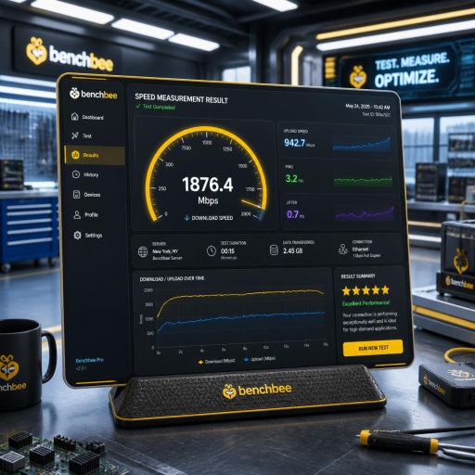Screen dimensions: 475x475
Task: Click the Data Transferred database icon
Action: [274, 250]
